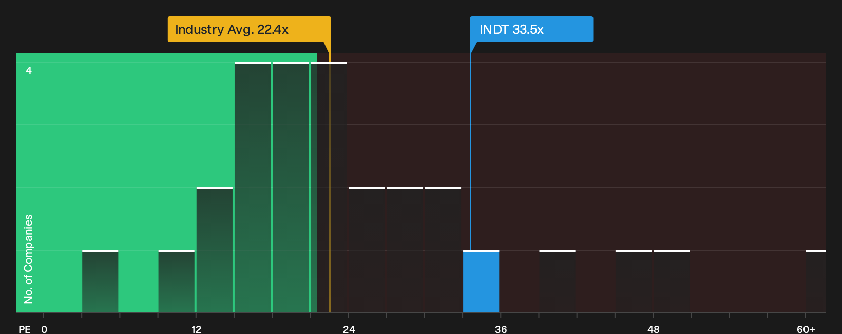Viewport: 842px width, 334px height.
Task: Click the INDT 33.5x label
Action: point(531,29)
